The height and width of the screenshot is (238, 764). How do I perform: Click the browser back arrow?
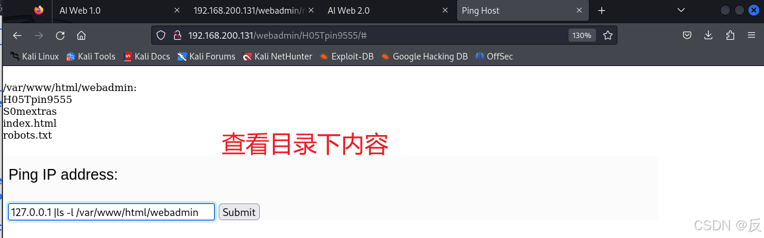coord(17,36)
